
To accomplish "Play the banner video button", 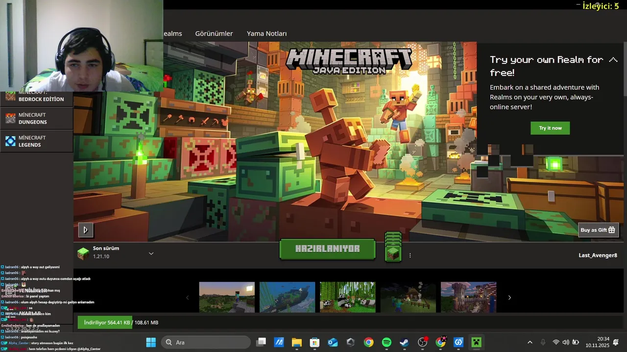I will [x=85, y=230].
